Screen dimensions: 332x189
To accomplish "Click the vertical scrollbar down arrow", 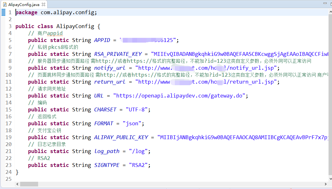I will [330, 179].
